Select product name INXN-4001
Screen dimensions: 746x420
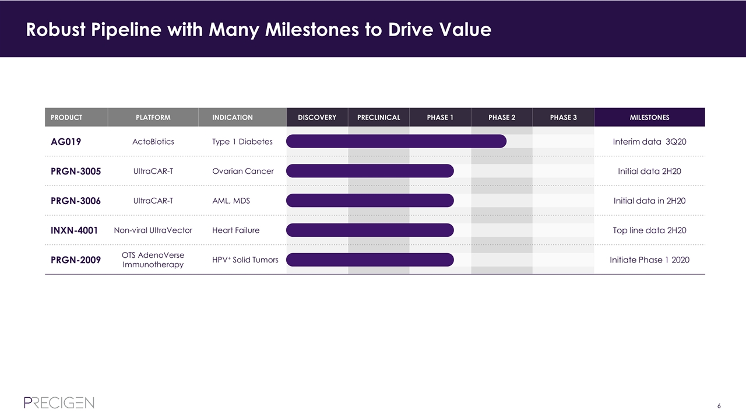74,230
